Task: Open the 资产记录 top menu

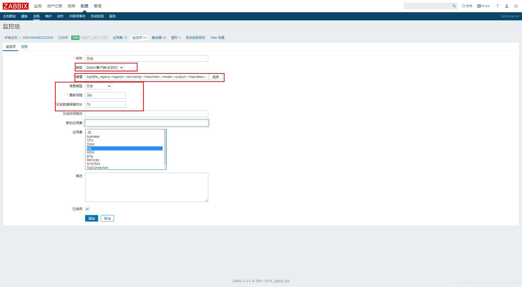Action: click(x=55, y=6)
